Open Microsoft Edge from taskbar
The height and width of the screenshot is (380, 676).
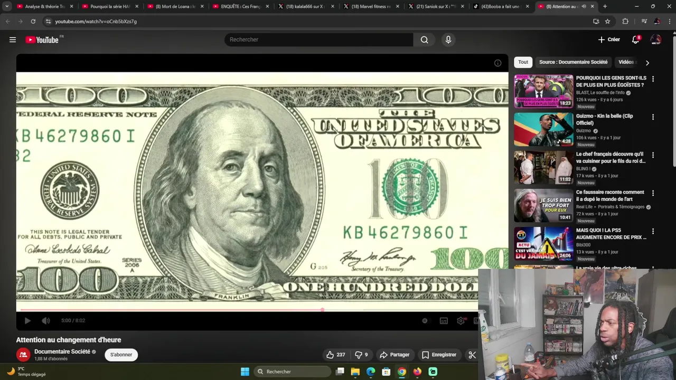tap(371, 372)
